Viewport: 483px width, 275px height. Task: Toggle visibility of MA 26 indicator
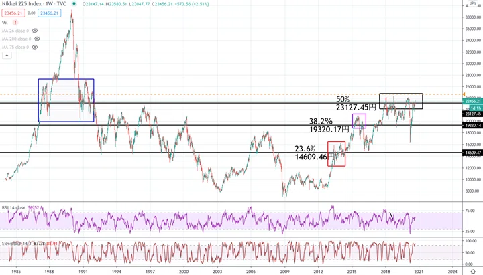point(35,31)
